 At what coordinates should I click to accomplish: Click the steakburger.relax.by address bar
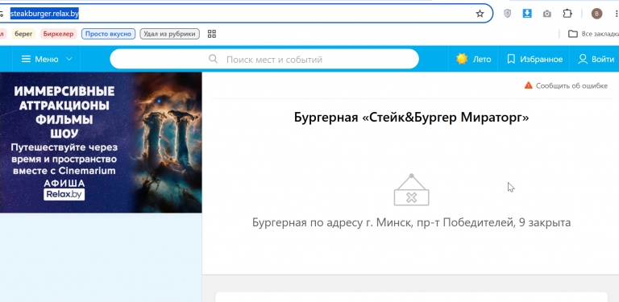pyautogui.click(x=245, y=14)
